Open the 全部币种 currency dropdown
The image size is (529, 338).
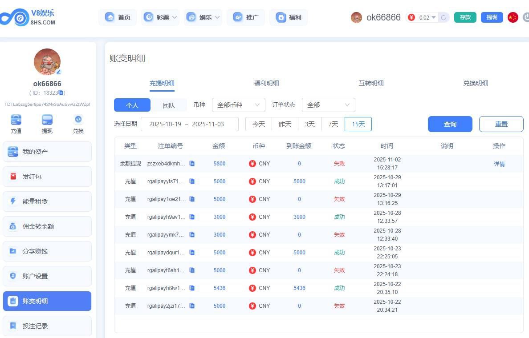(238, 105)
